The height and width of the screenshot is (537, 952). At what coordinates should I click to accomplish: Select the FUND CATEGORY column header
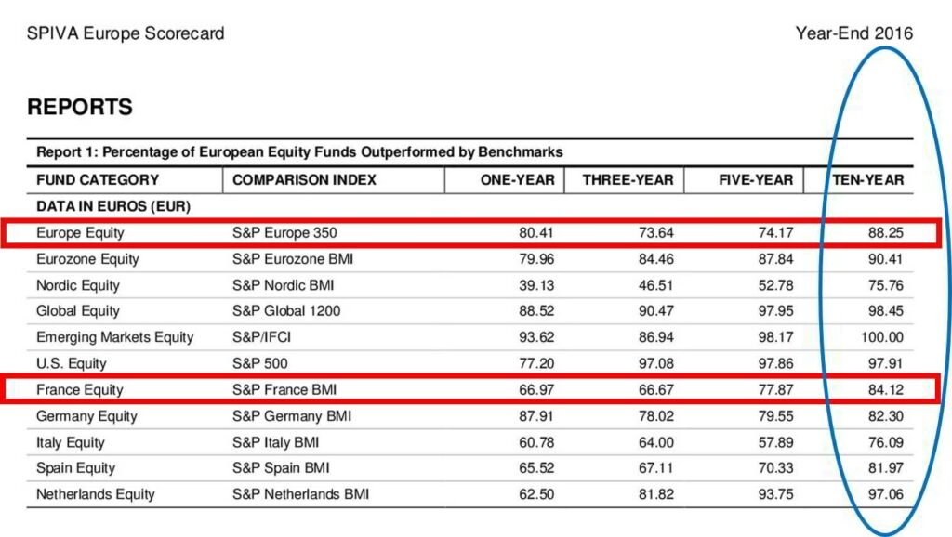pyautogui.click(x=98, y=180)
